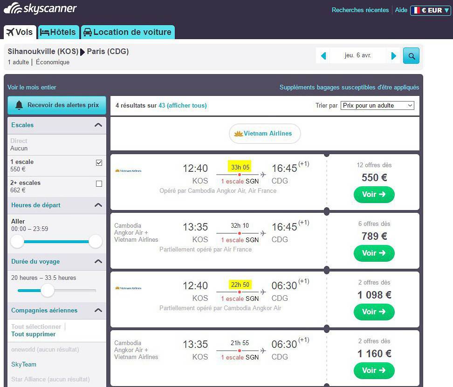
Task: Click Vietnam Airlines logo on 550 € flight
Action: point(128,171)
